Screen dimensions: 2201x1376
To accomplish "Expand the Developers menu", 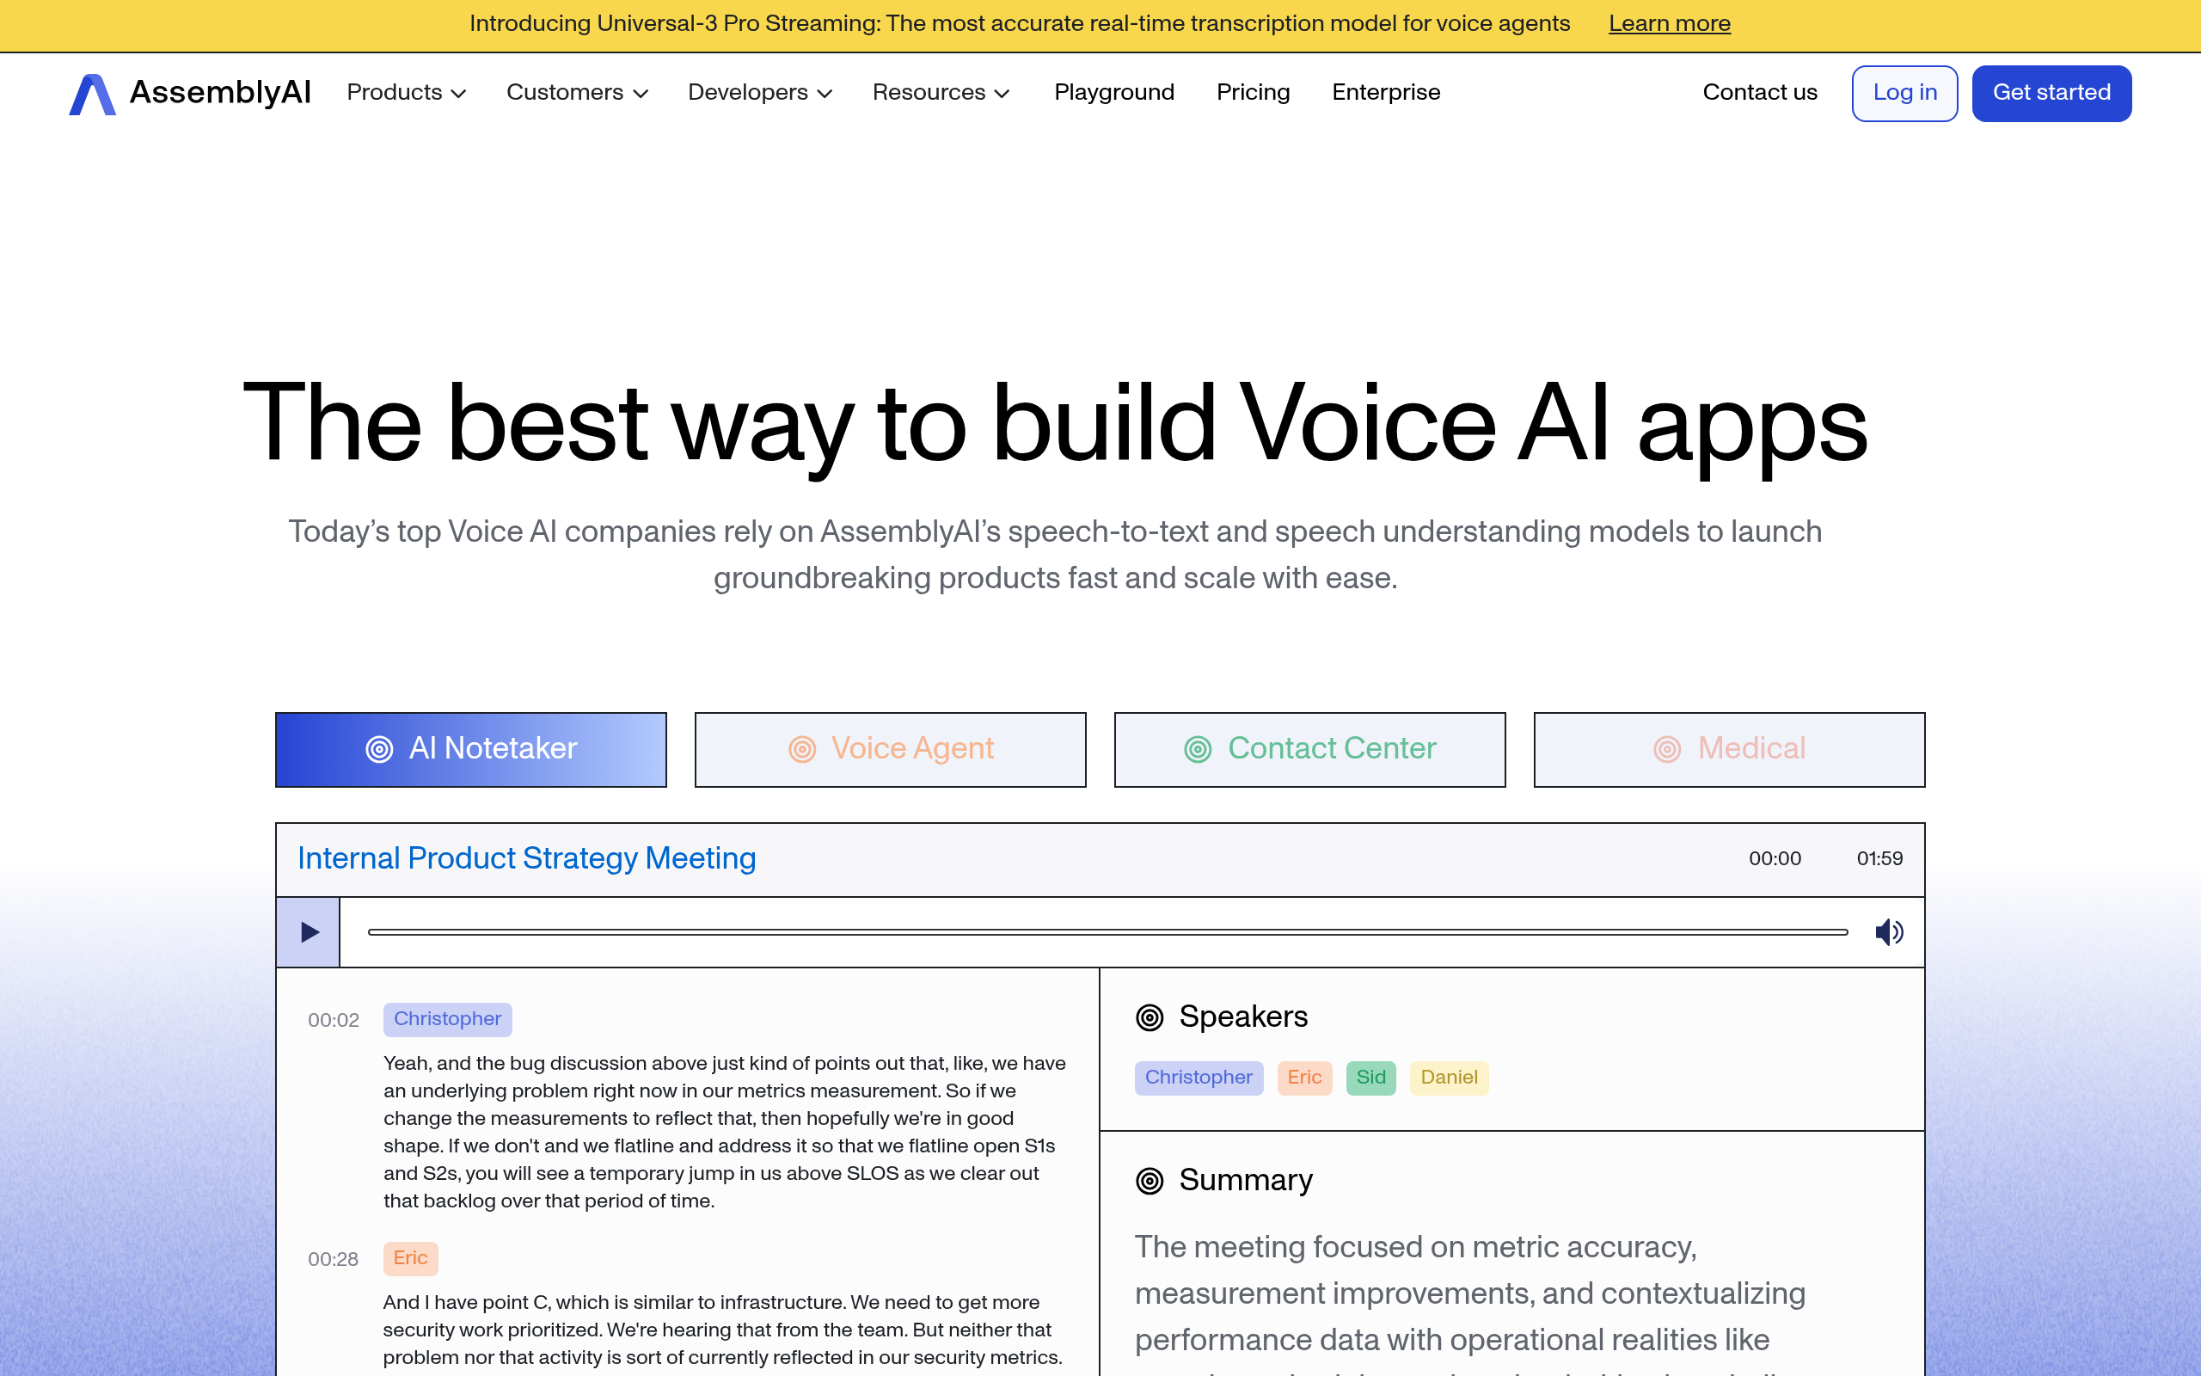I will pos(759,92).
